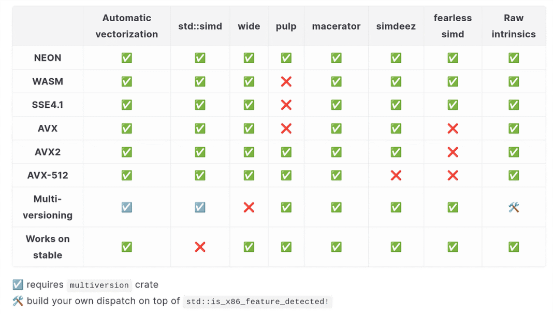Screen dimensions: 553x314
Task: Click blue checkbox for Automatic vectorization Multi-versioning
Action: click(x=127, y=207)
